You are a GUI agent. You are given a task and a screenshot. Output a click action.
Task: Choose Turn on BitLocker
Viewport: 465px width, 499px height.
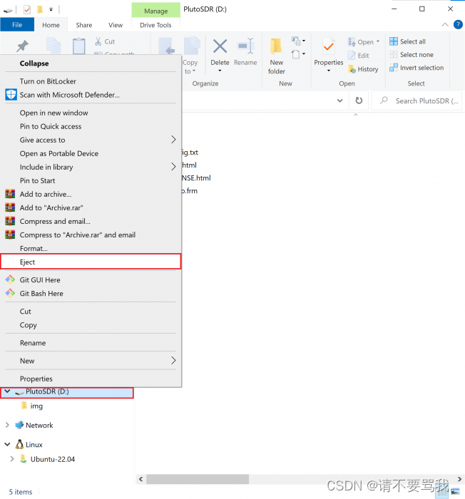91,81
